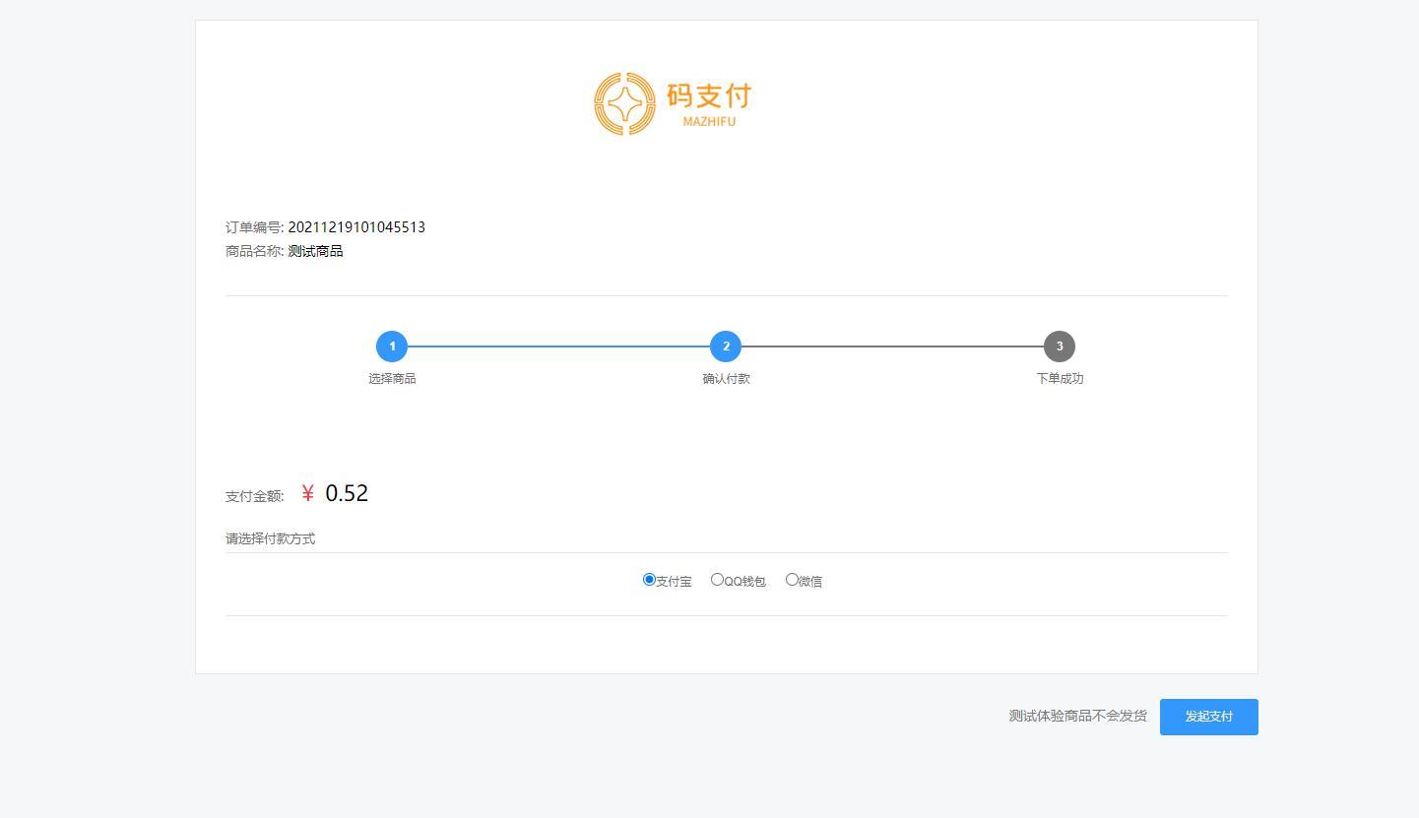Click the 请选择付款方式 label

[271, 538]
